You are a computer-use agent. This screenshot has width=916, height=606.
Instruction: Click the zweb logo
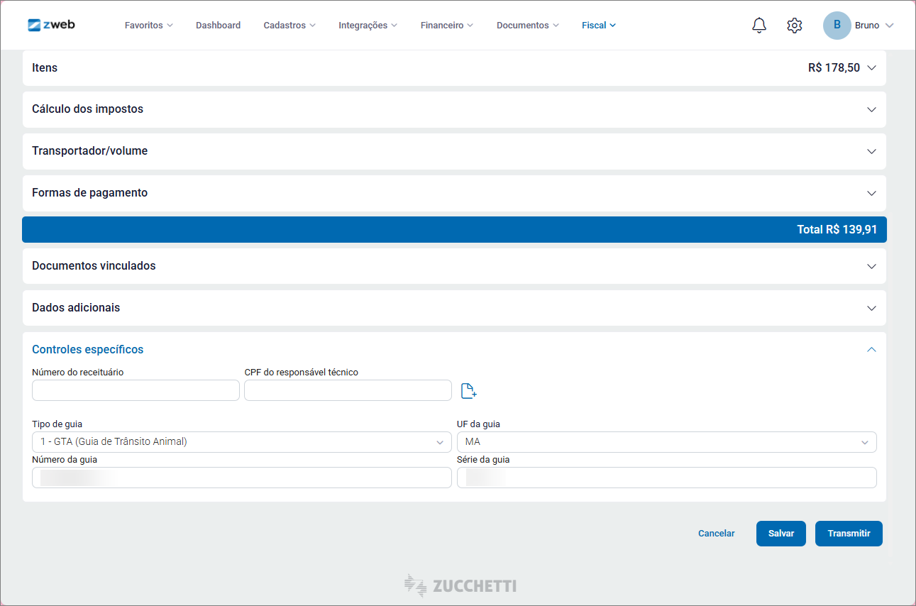click(51, 25)
